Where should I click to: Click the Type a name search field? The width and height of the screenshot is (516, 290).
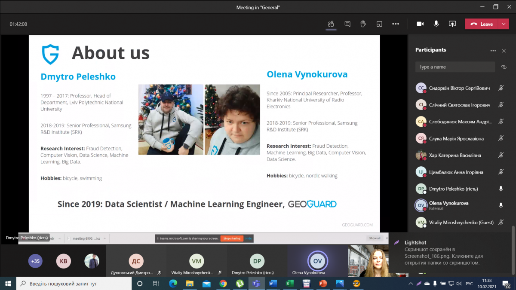coord(455,67)
